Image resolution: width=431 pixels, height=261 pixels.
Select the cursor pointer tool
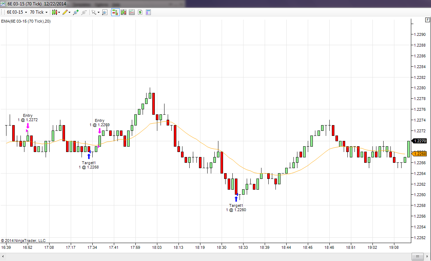(94, 12)
